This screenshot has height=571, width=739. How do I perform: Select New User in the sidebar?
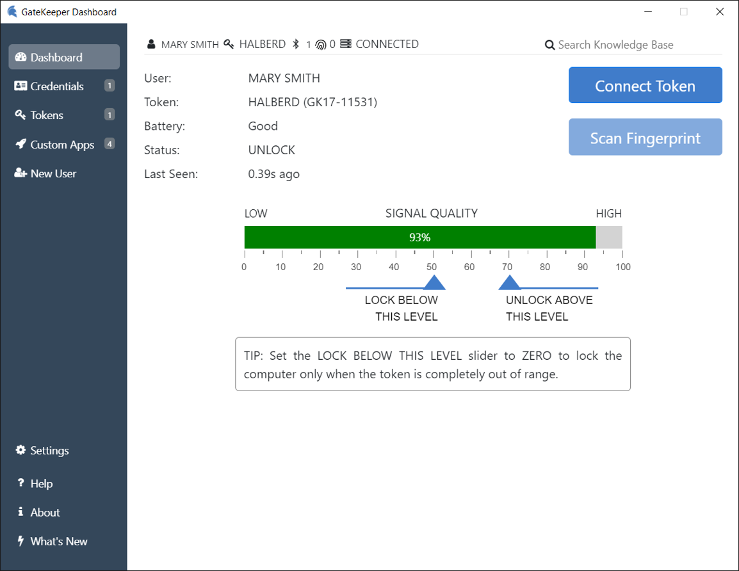coord(64,173)
